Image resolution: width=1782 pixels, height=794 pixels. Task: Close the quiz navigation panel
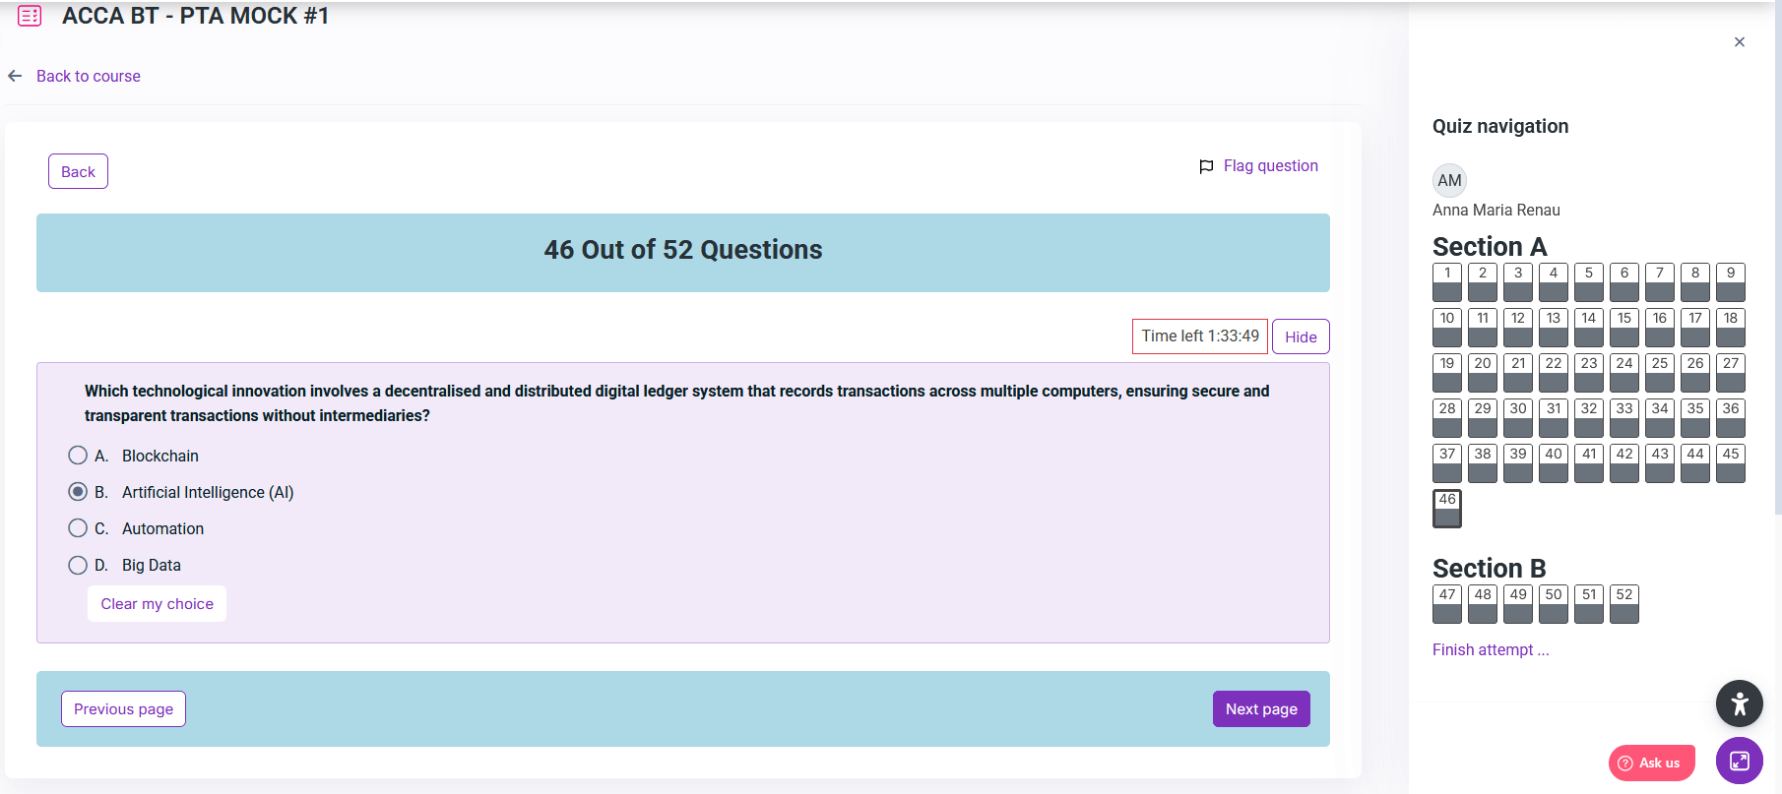(x=1739, y=41)
